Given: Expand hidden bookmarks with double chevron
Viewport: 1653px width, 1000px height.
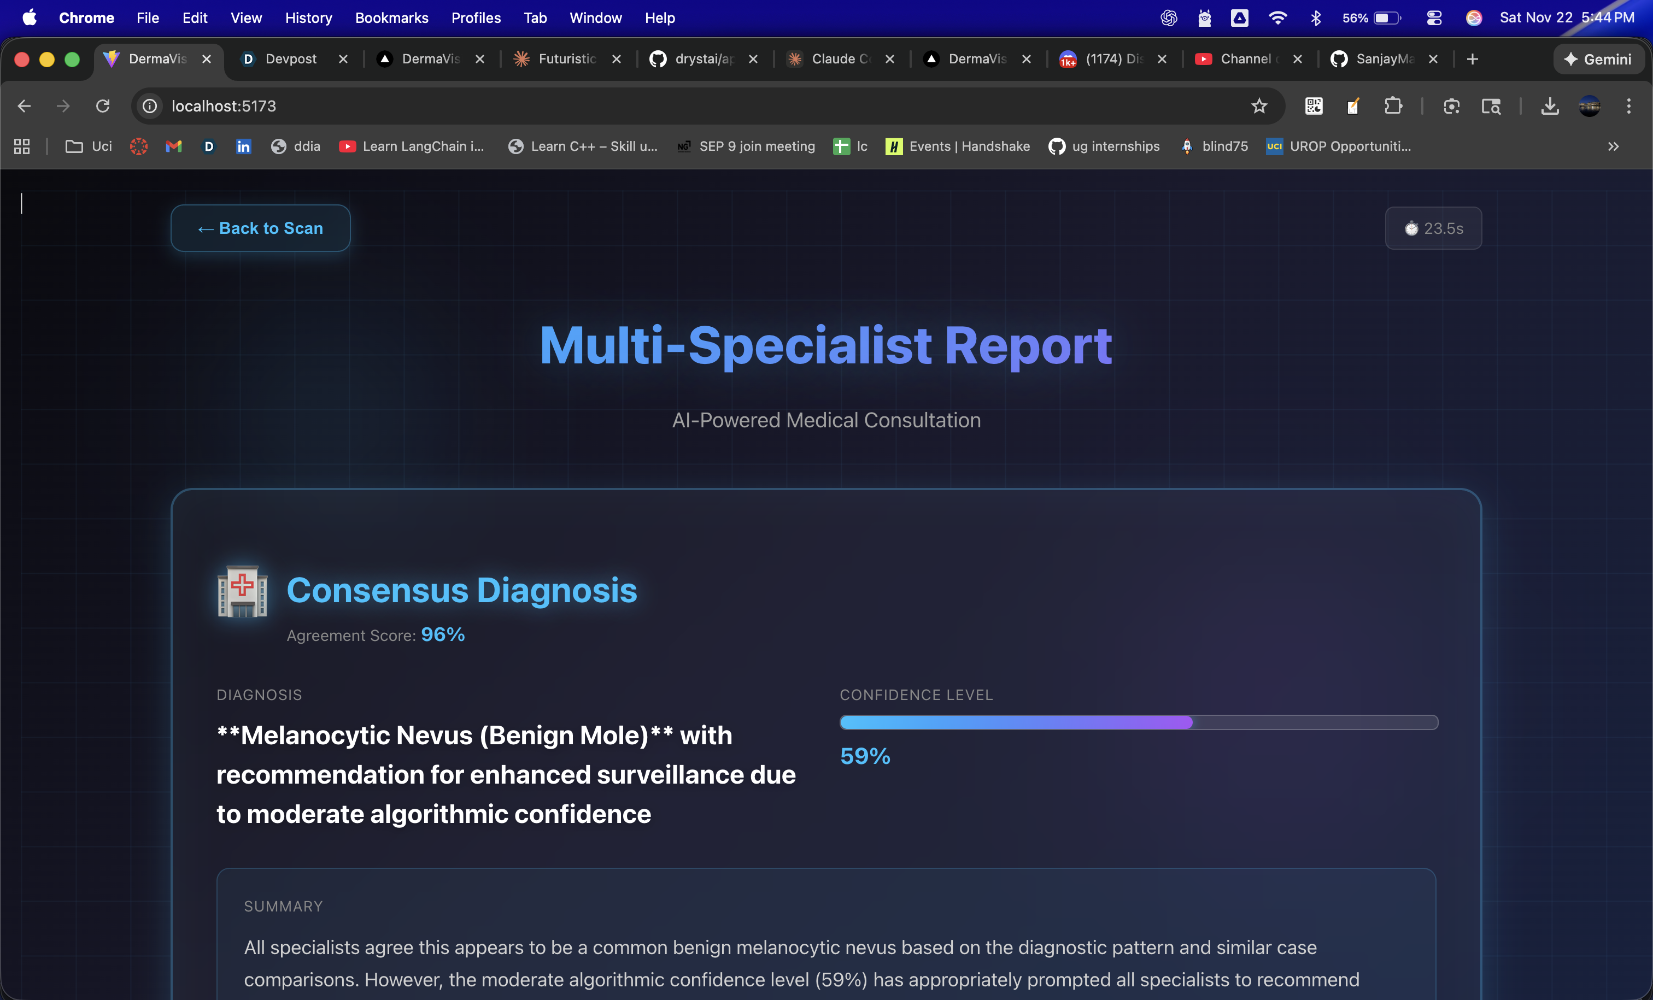Looking at the screenshot, I should click(1613, 146).
